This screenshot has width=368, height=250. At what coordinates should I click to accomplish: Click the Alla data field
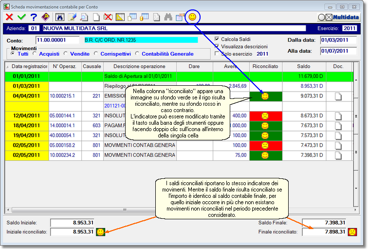pos(338,51)
